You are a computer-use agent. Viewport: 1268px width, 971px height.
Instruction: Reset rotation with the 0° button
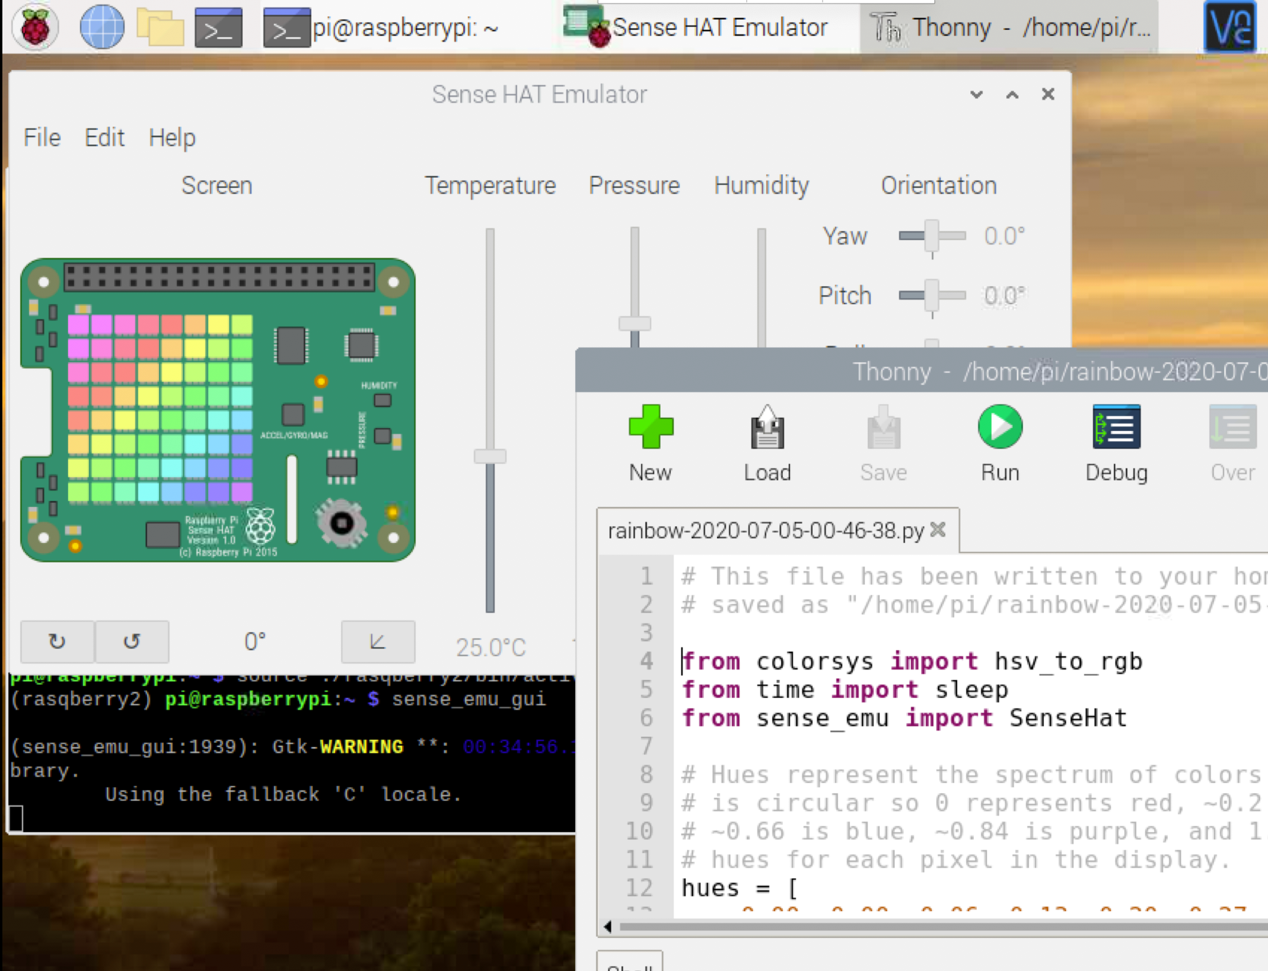click(x=254, y=641)
